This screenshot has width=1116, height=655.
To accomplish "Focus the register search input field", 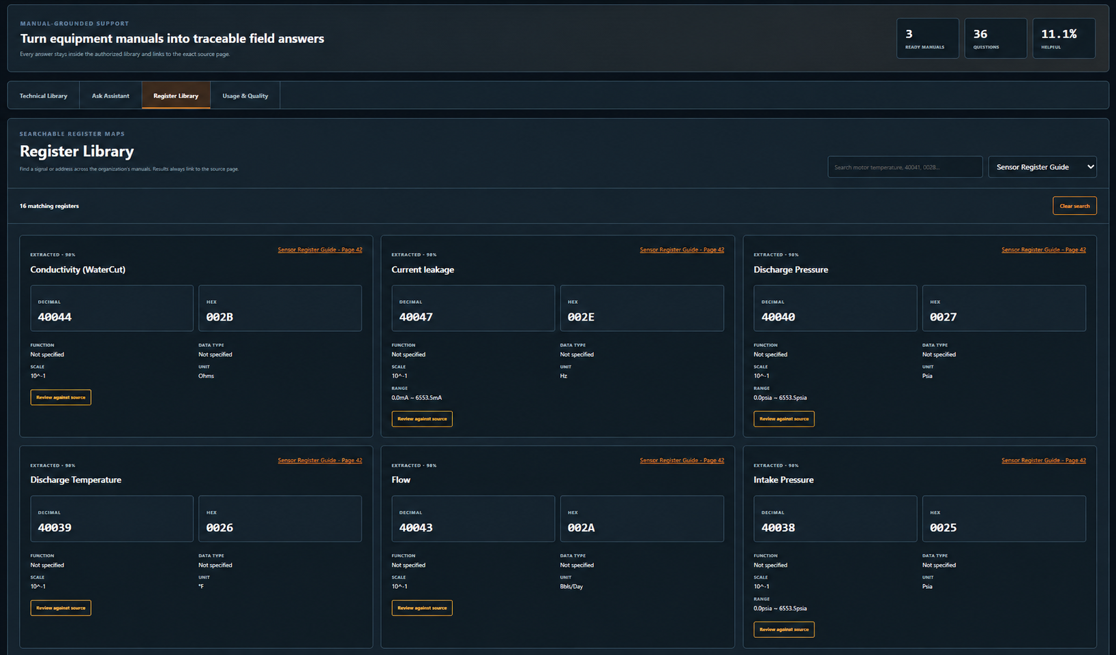I will pyautogui.click(x=905, y=167).
